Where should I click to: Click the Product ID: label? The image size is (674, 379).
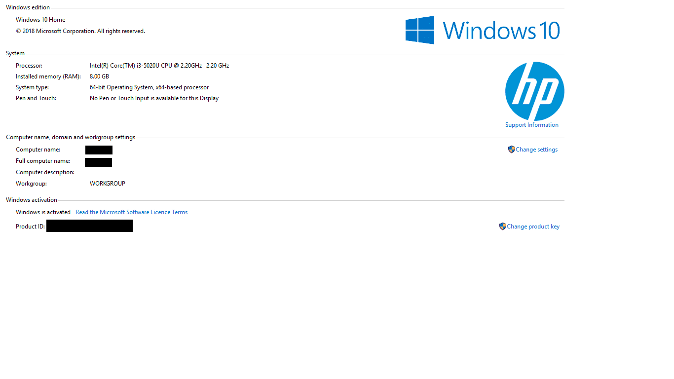[x=30, y=227]
